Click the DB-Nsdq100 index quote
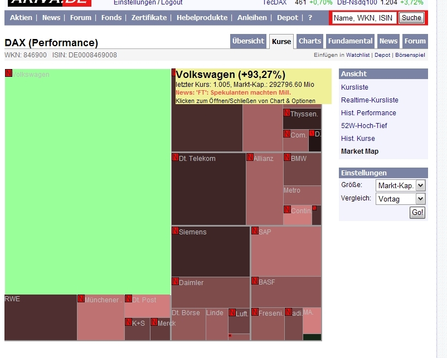This screenshot has width=447, height=358. [380, 3]
